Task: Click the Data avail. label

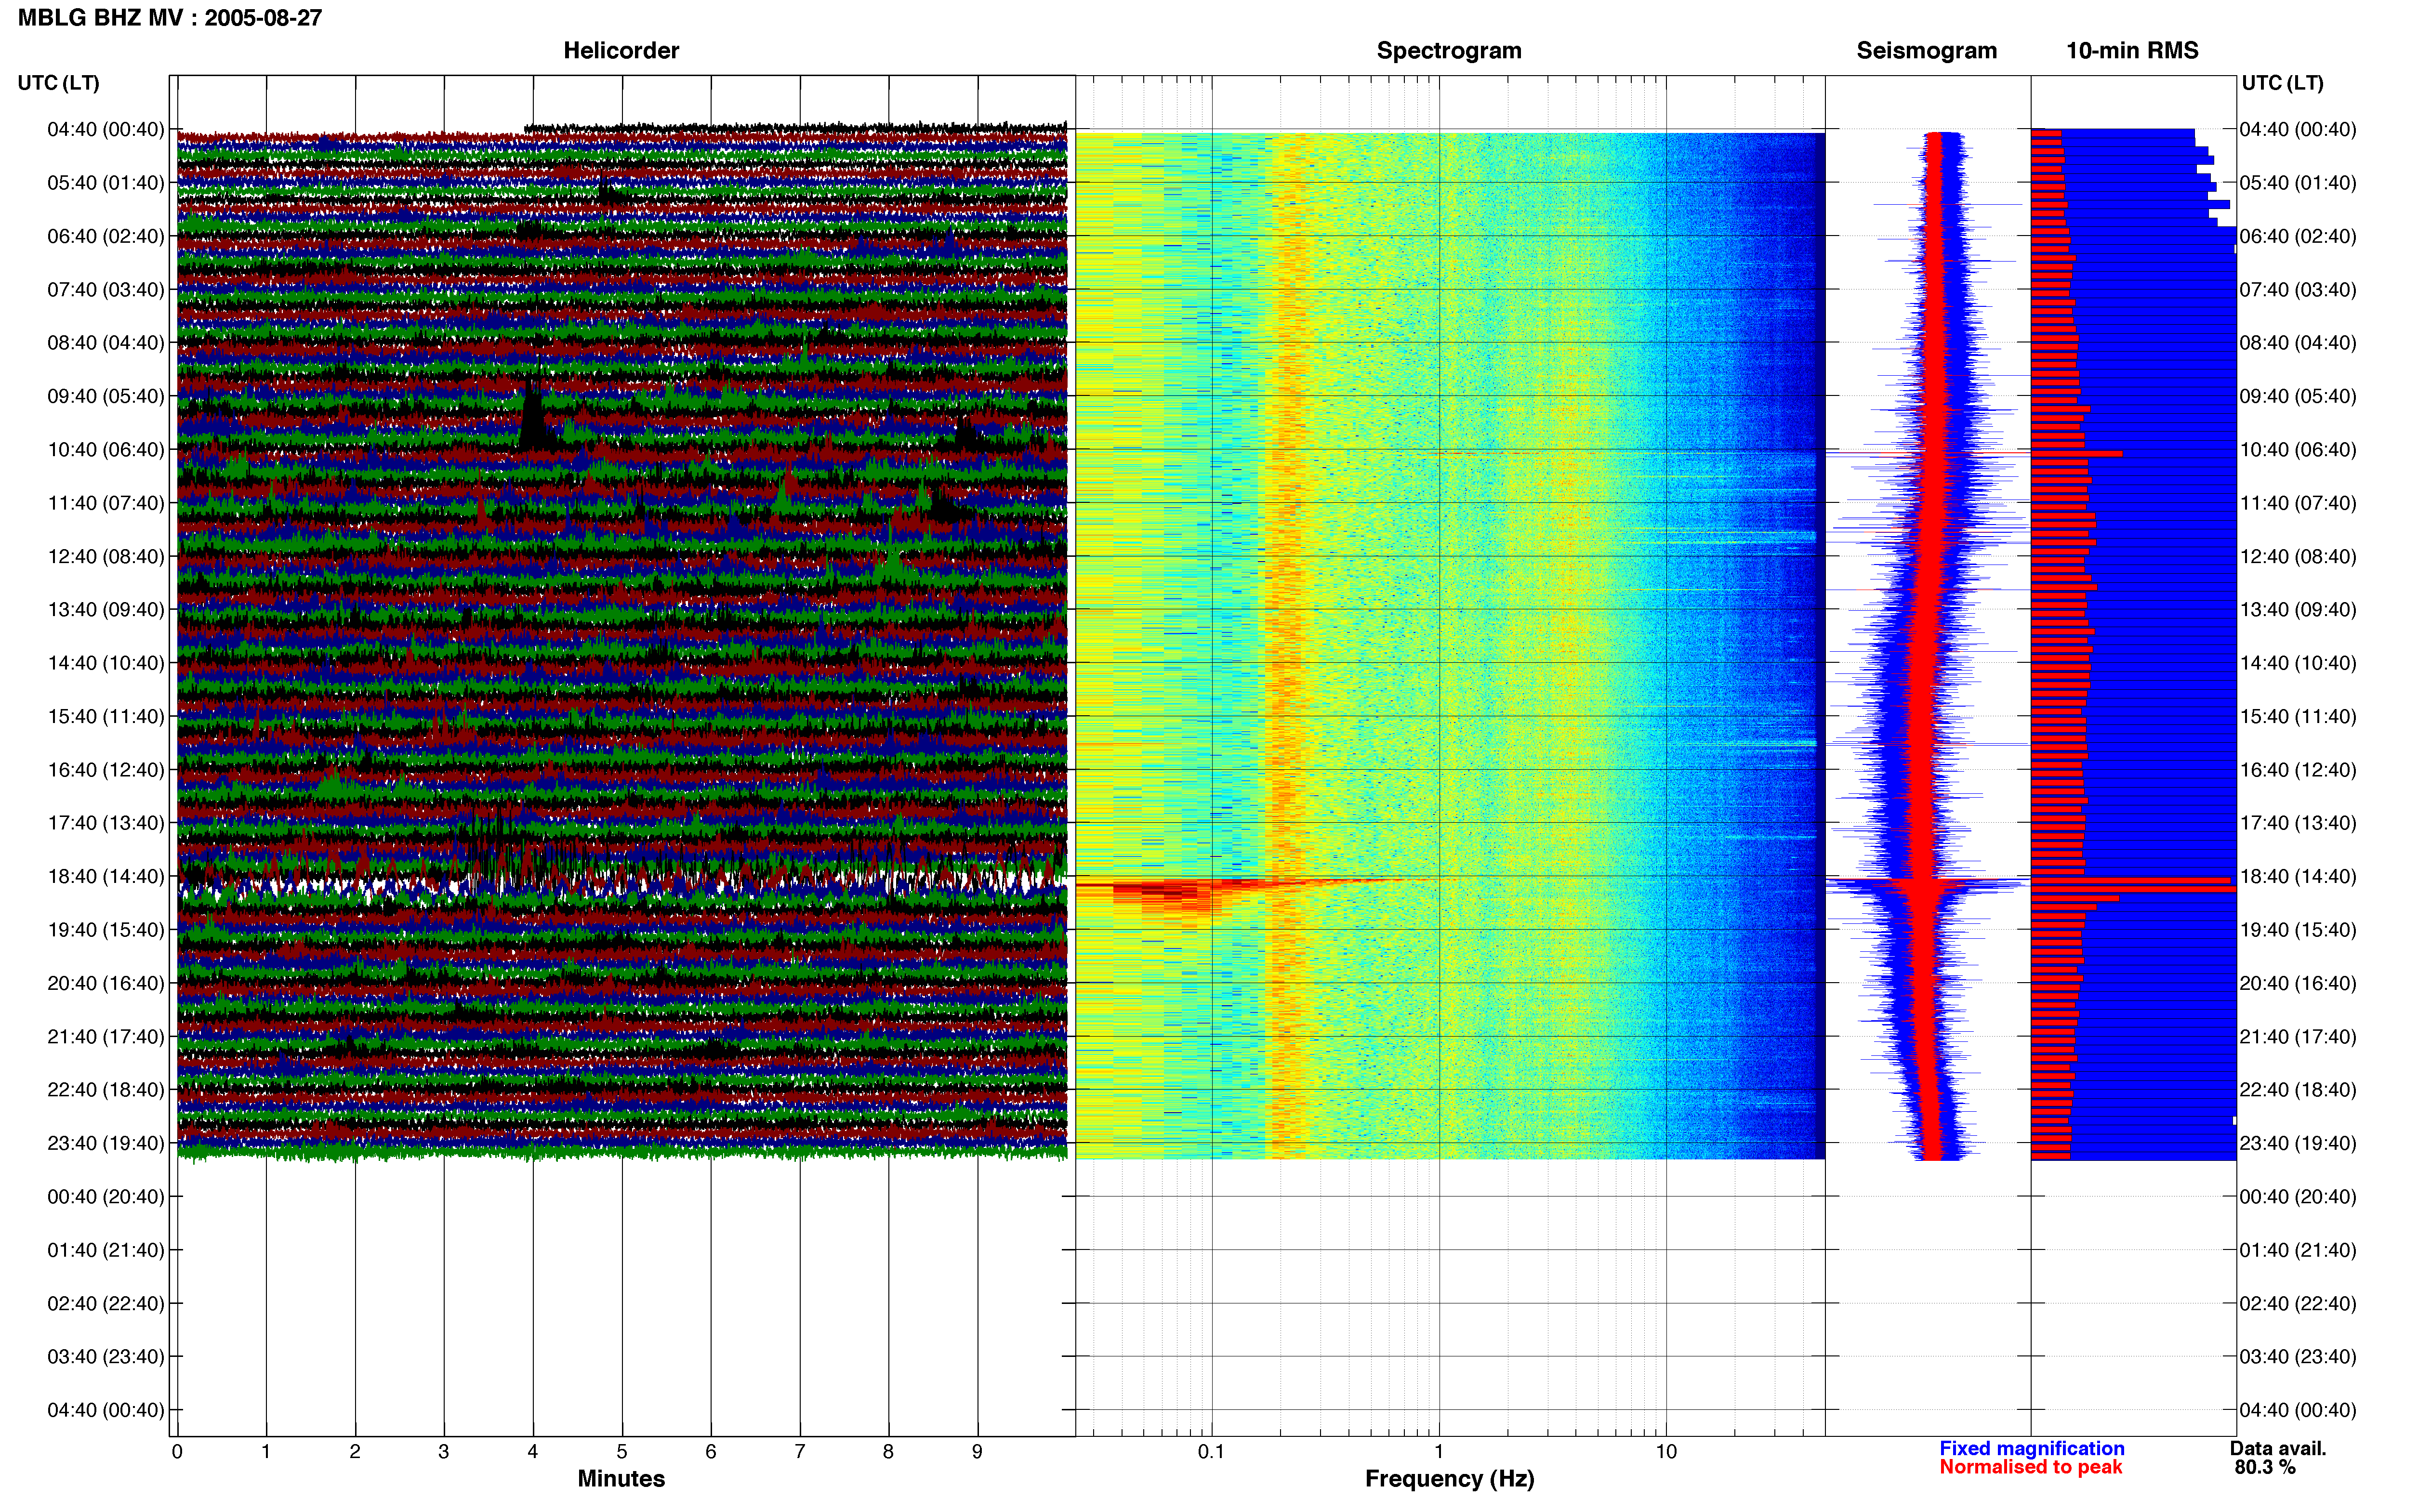Action: pyautogui.click(x=2278, y=1448)
